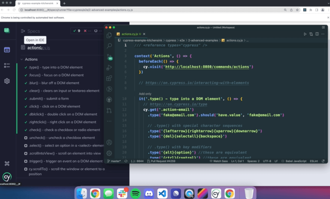Image resolution: width=330 pixels, height=199 pixels.
Task: Open Finder from the dock
Action: pyautogui.click(x=82, y=193)
